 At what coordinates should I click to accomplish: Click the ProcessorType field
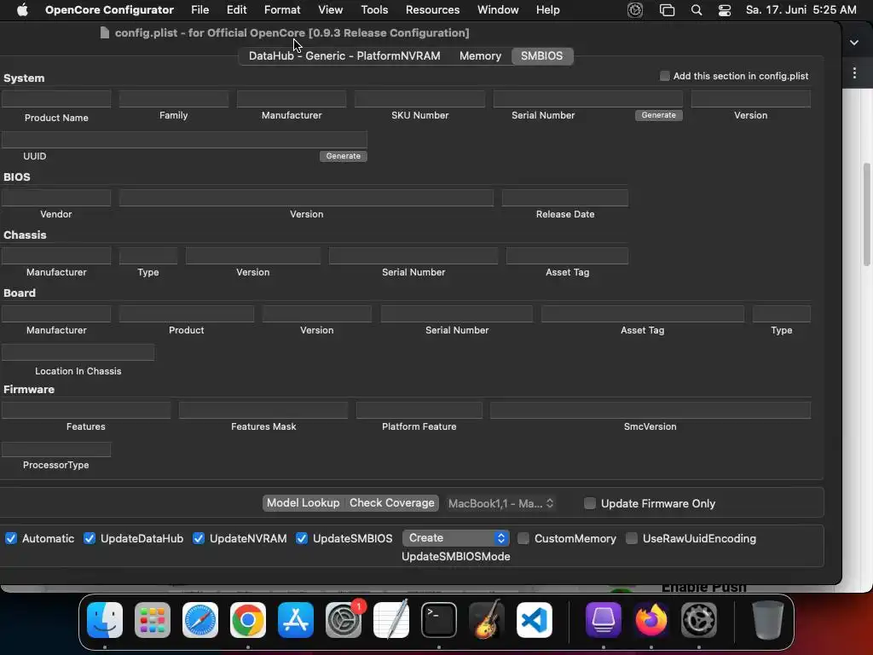[x=56, y=449]
